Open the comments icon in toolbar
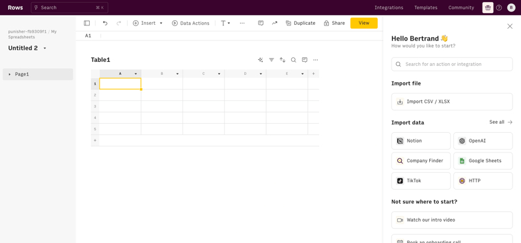Viewport: 521px width, 243px height. click(x=261, y=23)
